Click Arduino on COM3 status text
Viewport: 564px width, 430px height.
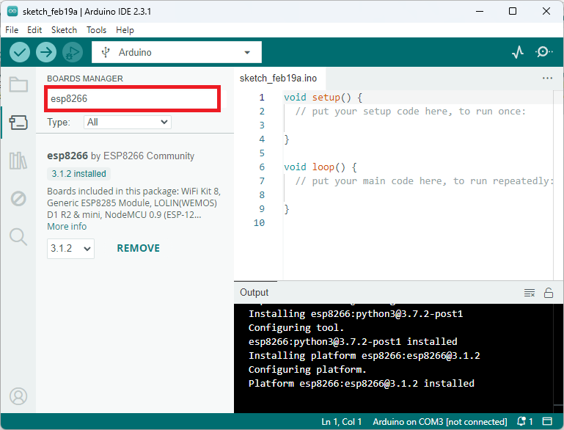[440, 422]
